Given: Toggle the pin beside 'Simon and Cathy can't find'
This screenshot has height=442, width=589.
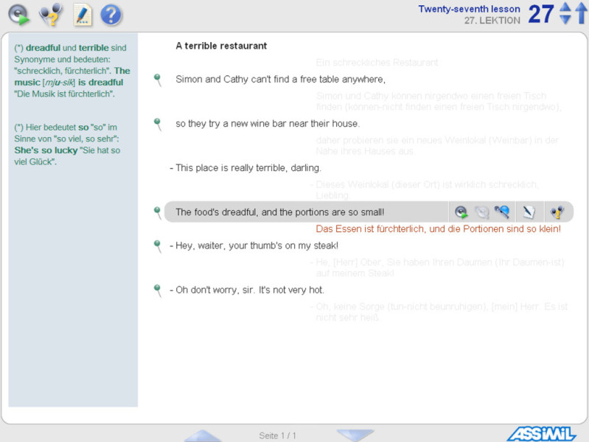Looking at the screenshot, I should click(158, 80).
